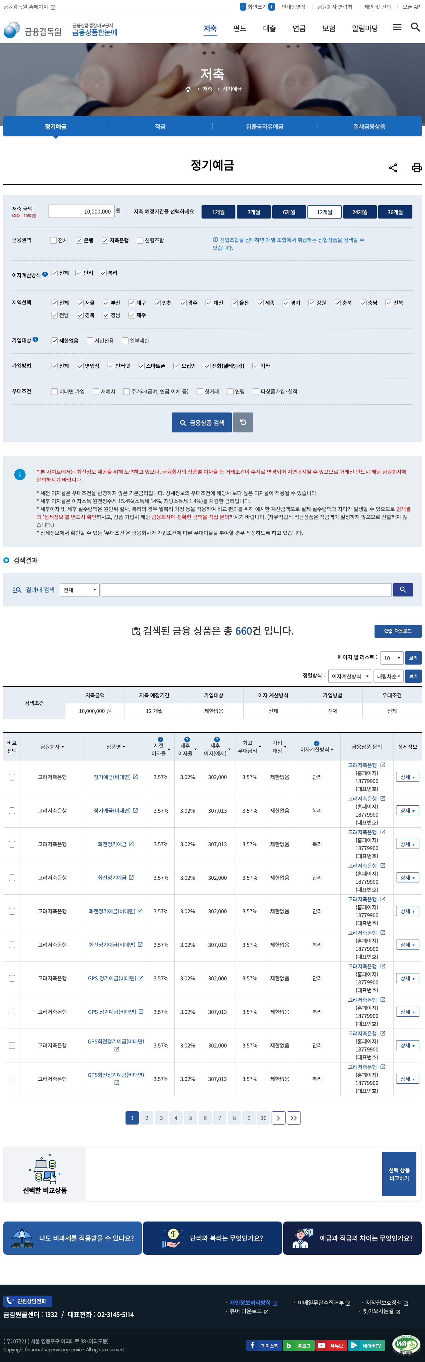Open 네이버TV social link
The width and height of the screenshot is (425, 1362).
point(366,1346)
